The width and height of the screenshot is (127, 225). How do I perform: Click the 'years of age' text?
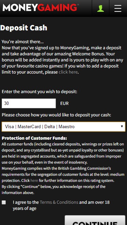(24, 208)
